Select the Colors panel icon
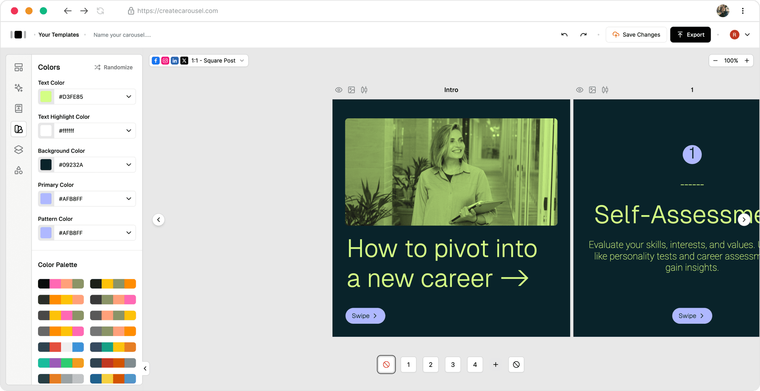The height and width of the screenshot is (391, 760). [19, 129]
